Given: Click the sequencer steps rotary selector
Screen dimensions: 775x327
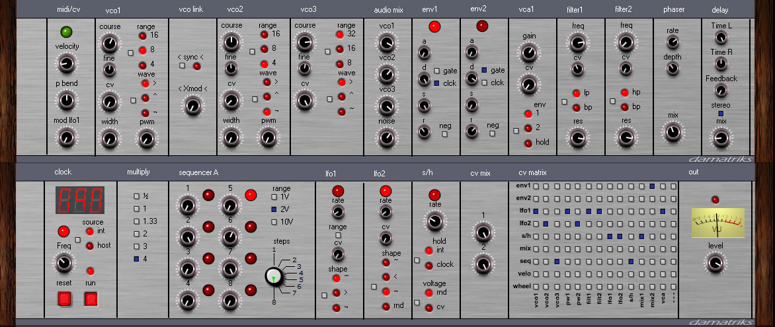Looking at the screenshot, I should (x=273, y=277).
